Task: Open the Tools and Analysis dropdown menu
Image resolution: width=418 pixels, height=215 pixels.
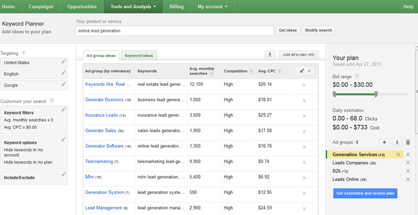Action: (133, 7)
